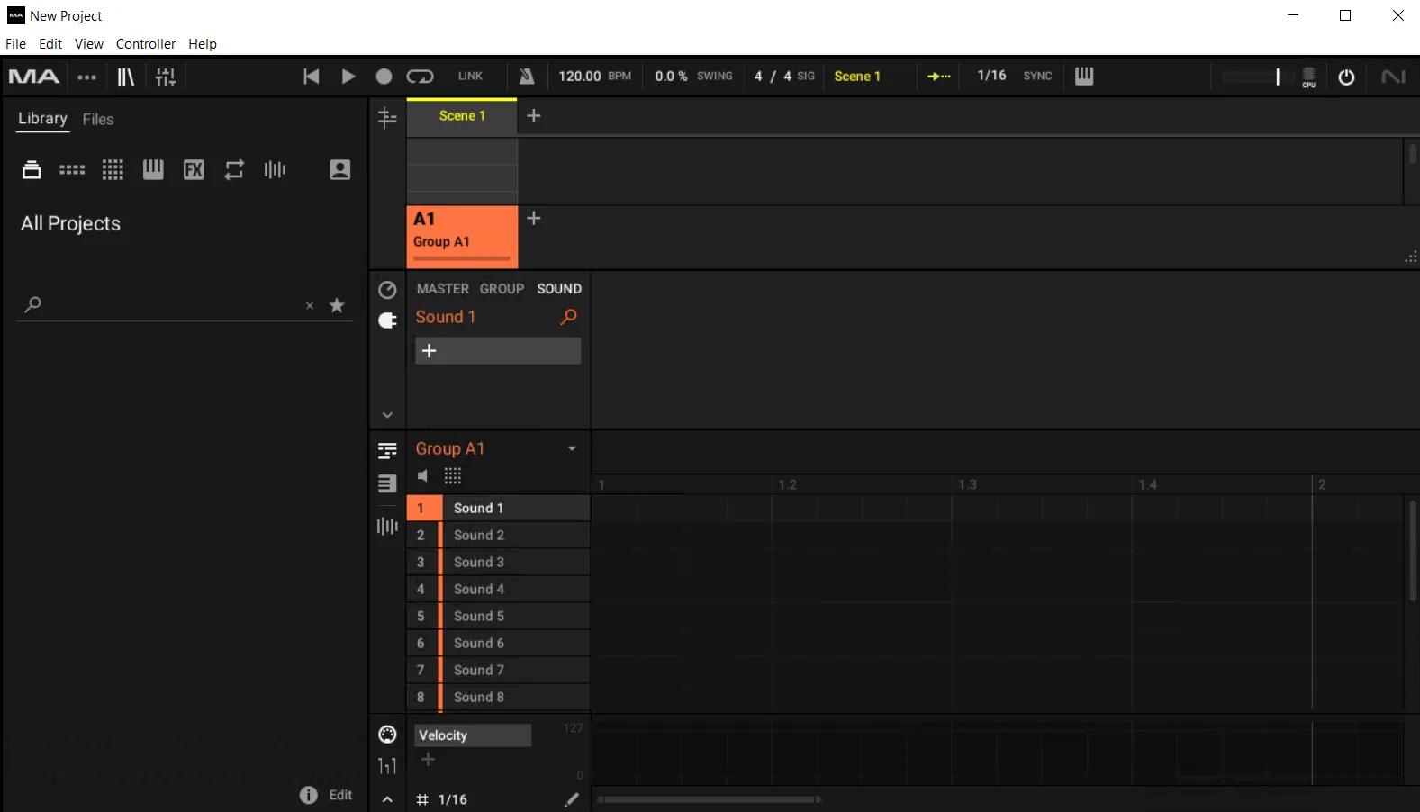Collapse the control area chevron
The image size is (1420, 812).
[387, 415]
